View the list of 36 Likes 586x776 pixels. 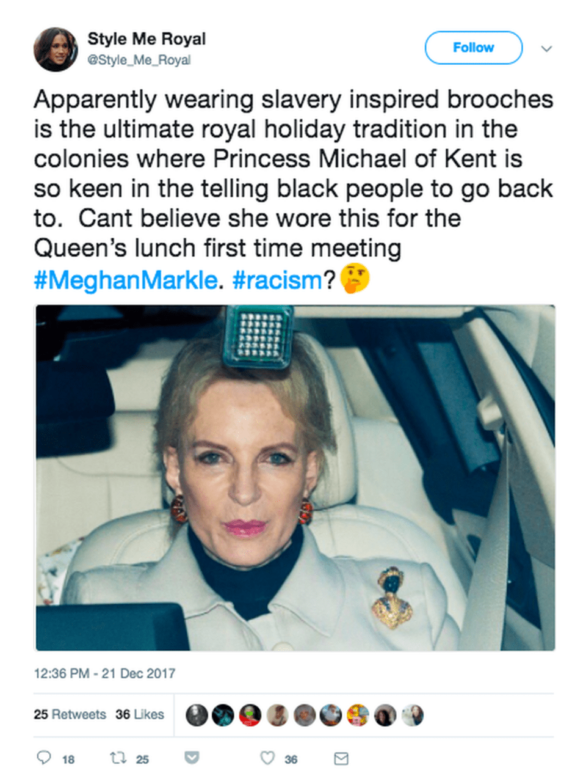140,714
